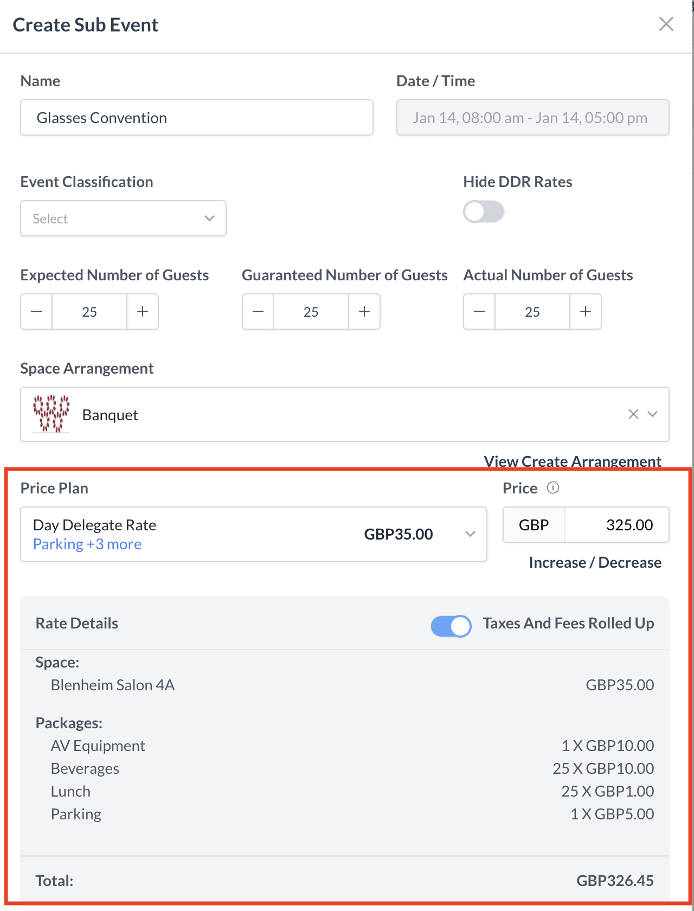
Task: Click the GBP price amount field
Action: click(617, 525)
